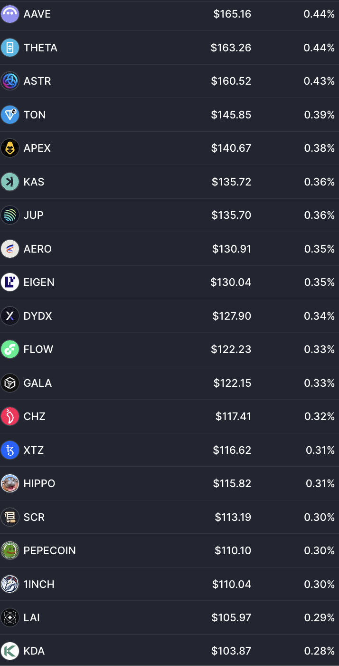Click the EIGEN token icon
The image size is (339, 666).
pyautogui.click(x=10, y=283)
